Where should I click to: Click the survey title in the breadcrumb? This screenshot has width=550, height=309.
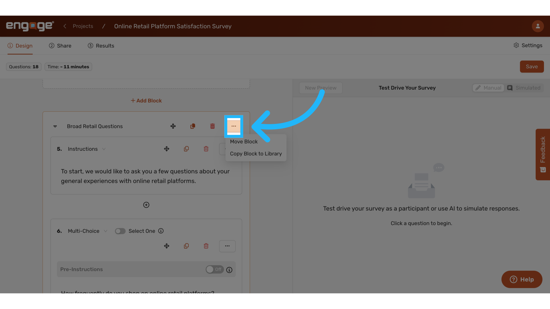173,26
